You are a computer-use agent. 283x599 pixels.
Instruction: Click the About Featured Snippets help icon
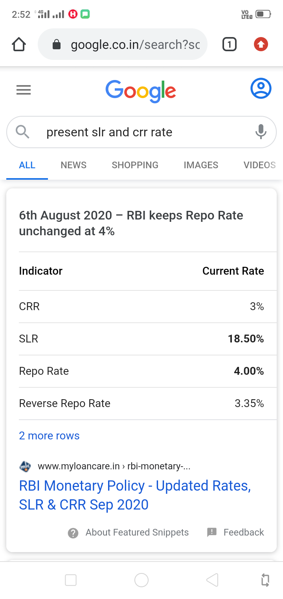73,533
